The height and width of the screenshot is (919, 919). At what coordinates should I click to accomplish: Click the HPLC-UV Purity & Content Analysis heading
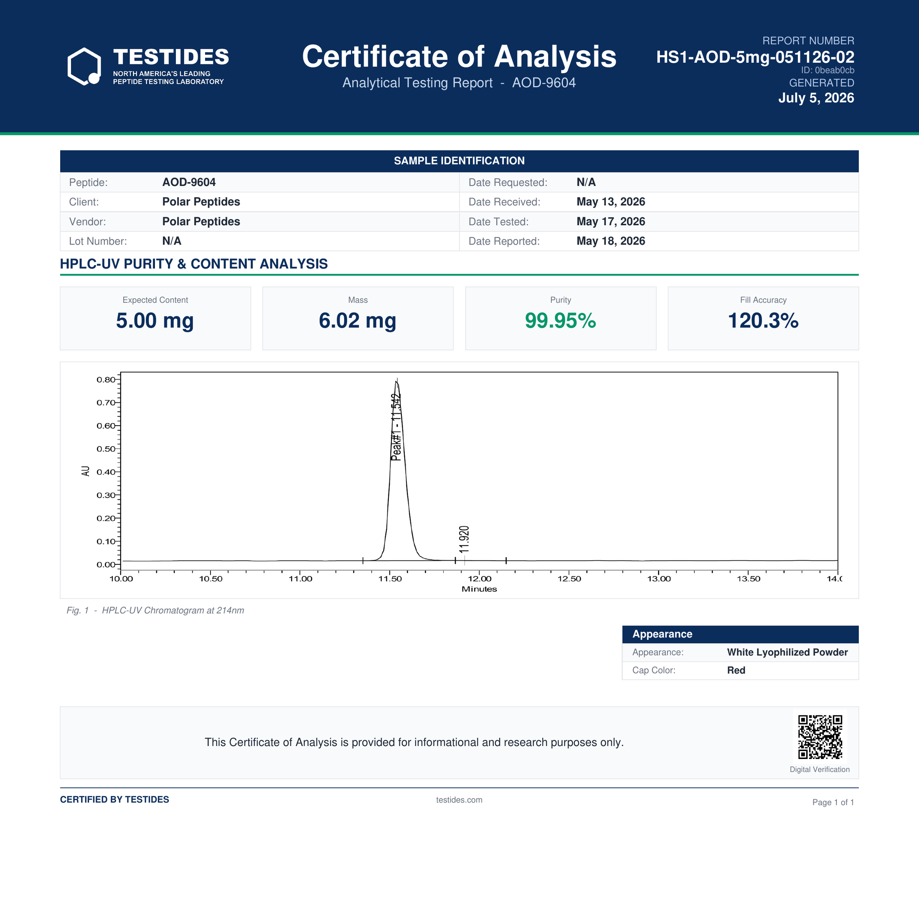(193, 264)
